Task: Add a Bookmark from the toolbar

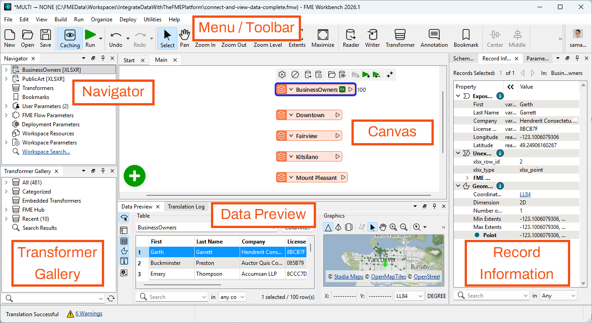Action: [466, 38]
